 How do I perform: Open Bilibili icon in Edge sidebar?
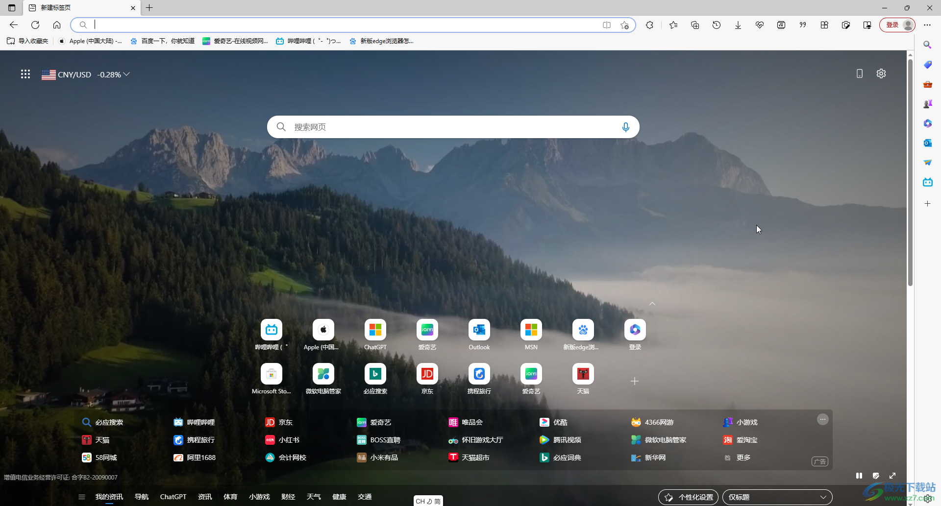[928, 182]
